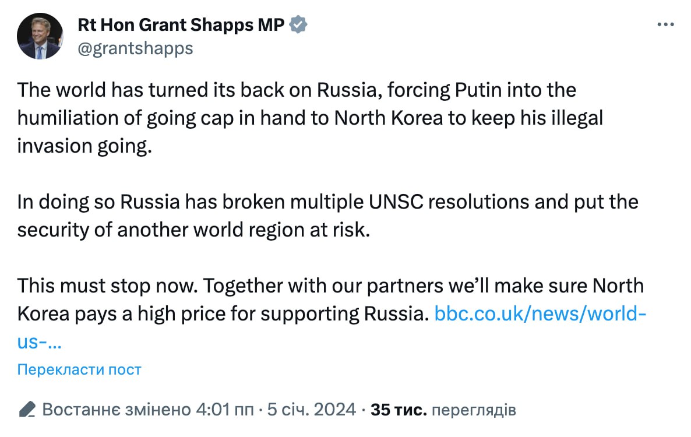The image size is (691, 437).
Task: Click the '35 тис.' view count
Action: (399, 410)
